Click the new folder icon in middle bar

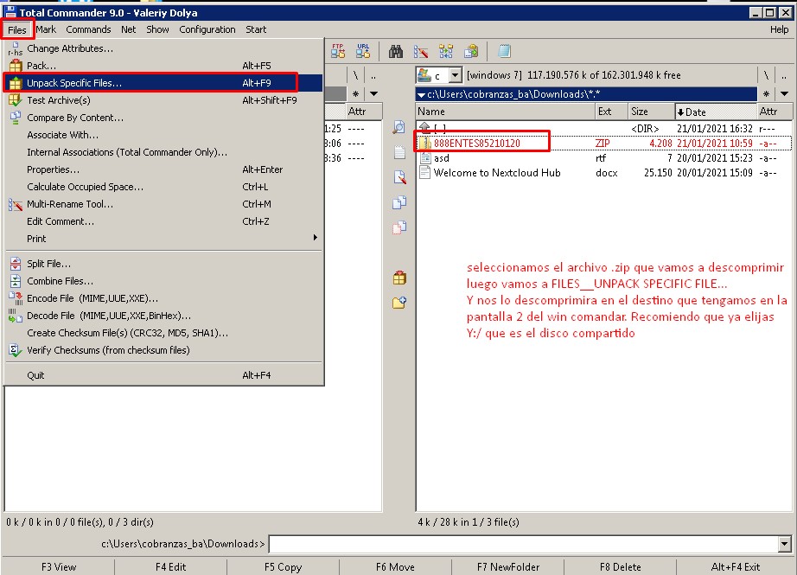[x=399, y=303]
